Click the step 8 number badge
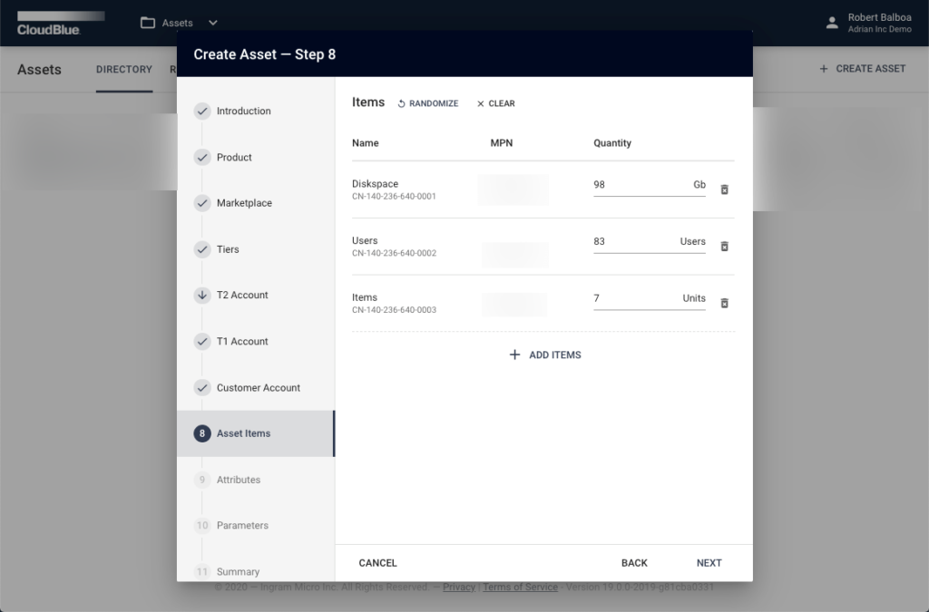The width and height of the screenshot is (929, 612). (202, 433)
